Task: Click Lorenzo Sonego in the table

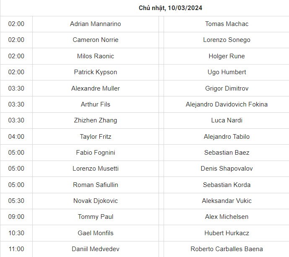Action: click(227, 40)
